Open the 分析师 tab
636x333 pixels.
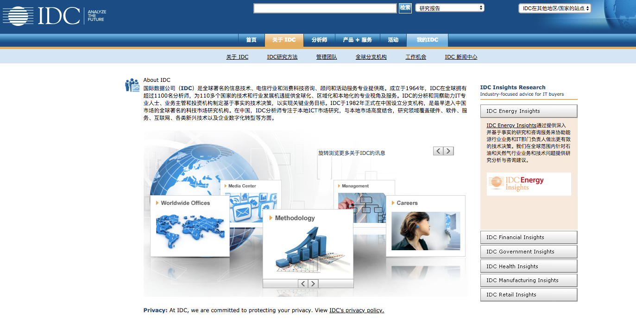pos(319,40)
